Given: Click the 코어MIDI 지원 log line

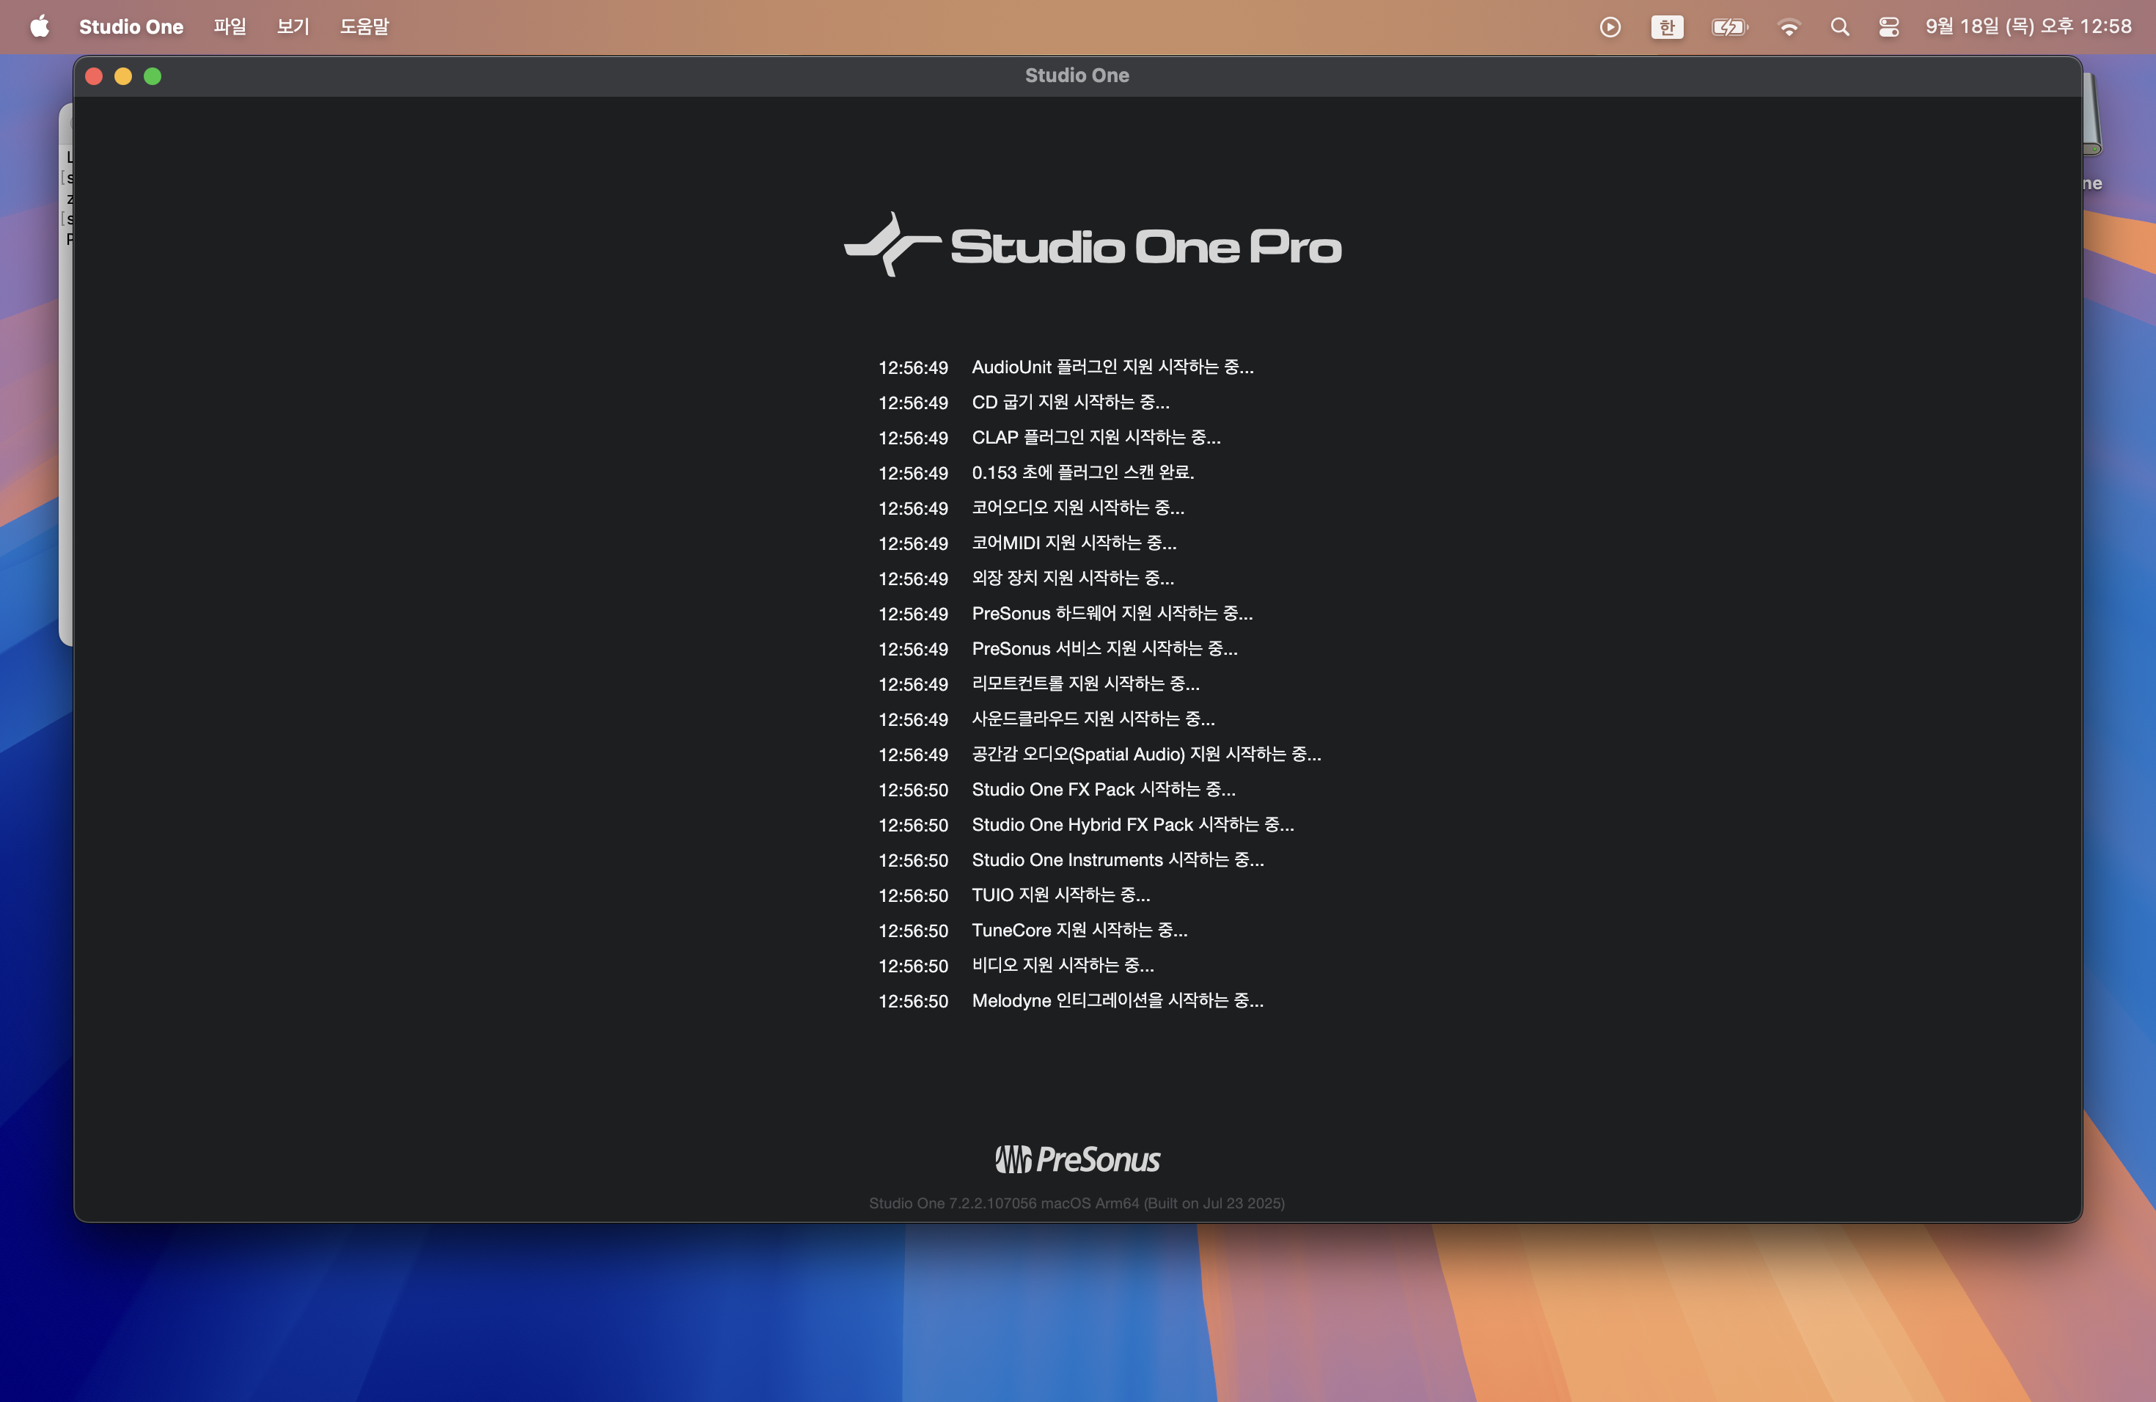Looking at the screenshot, I should click(x=1027, y=543).
